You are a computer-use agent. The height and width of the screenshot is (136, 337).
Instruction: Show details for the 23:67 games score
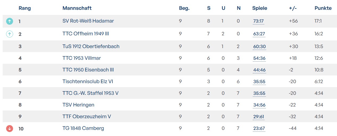click(259, 129)
